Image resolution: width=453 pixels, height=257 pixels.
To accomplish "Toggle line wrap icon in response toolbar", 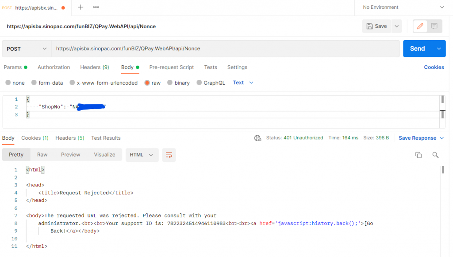I will (x=169, y=155).
